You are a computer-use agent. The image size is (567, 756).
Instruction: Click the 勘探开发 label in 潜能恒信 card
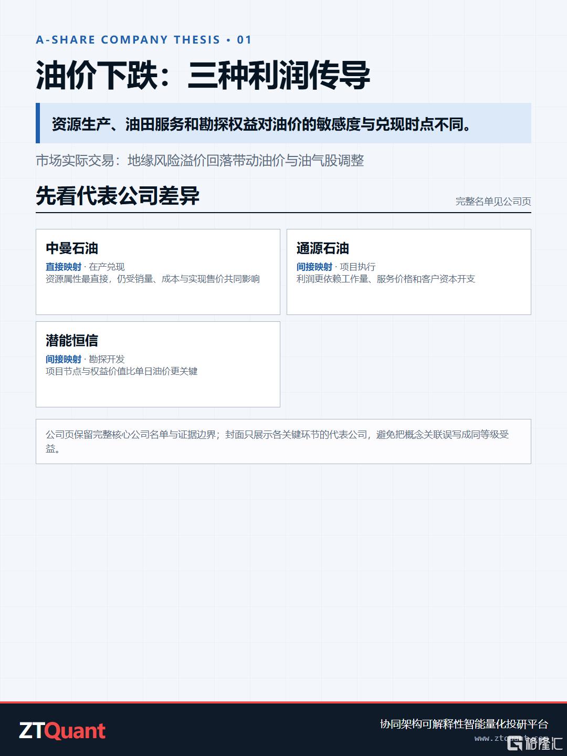(107, 359)
